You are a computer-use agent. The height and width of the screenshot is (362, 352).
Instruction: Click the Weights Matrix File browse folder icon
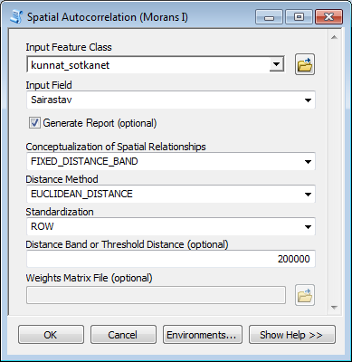coord(305,295)
